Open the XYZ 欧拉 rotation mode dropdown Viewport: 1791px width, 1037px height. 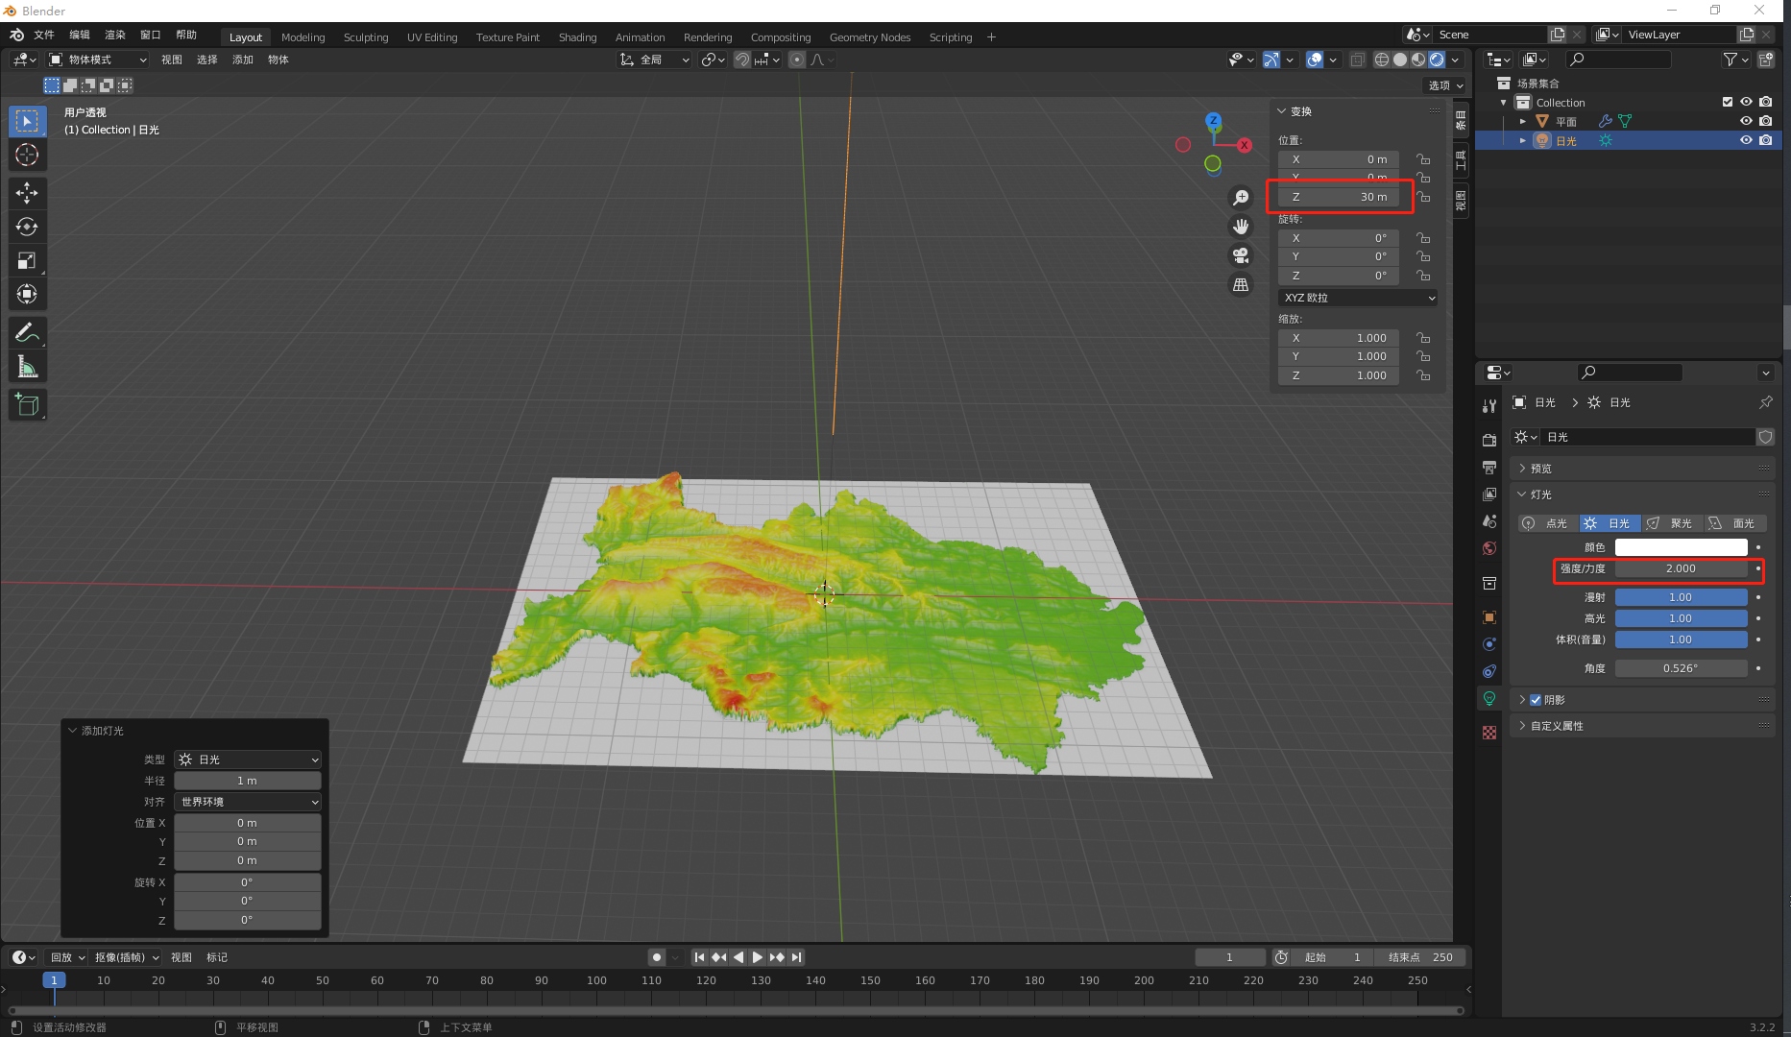point(1358,298)
